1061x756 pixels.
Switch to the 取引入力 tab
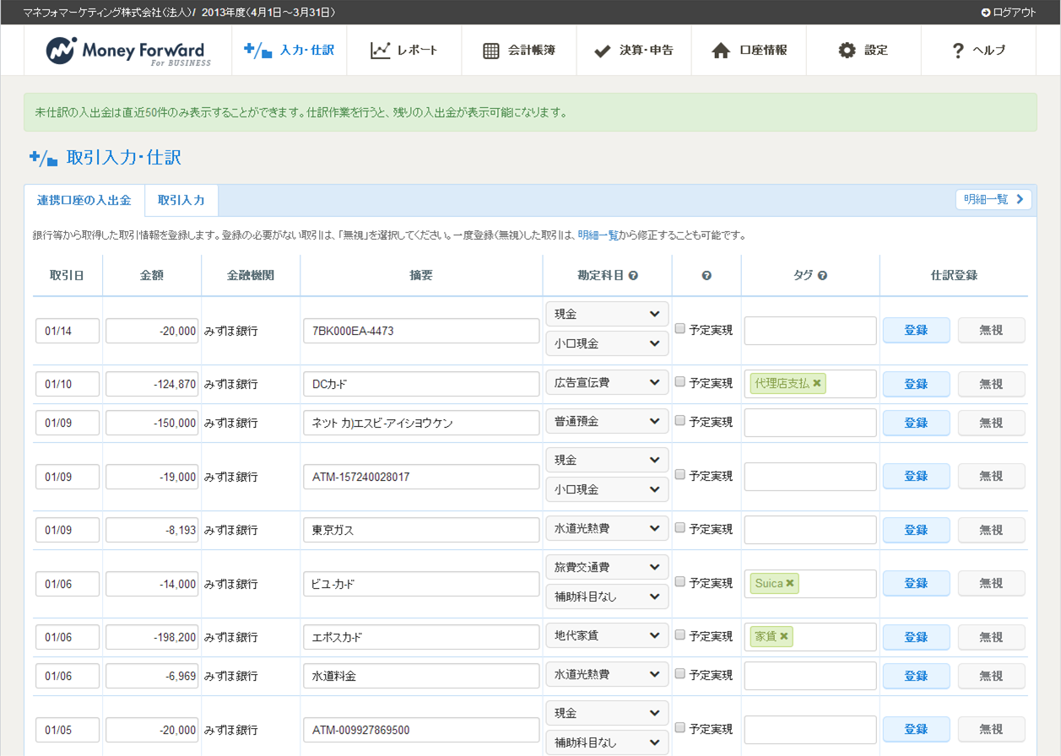click(x=181, y=201)
